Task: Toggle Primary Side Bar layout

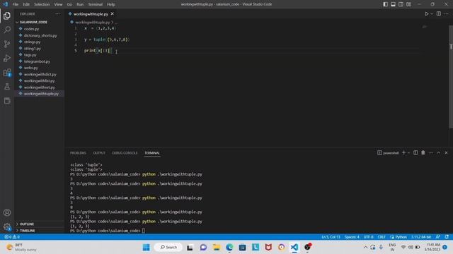Action: [385, 4]
